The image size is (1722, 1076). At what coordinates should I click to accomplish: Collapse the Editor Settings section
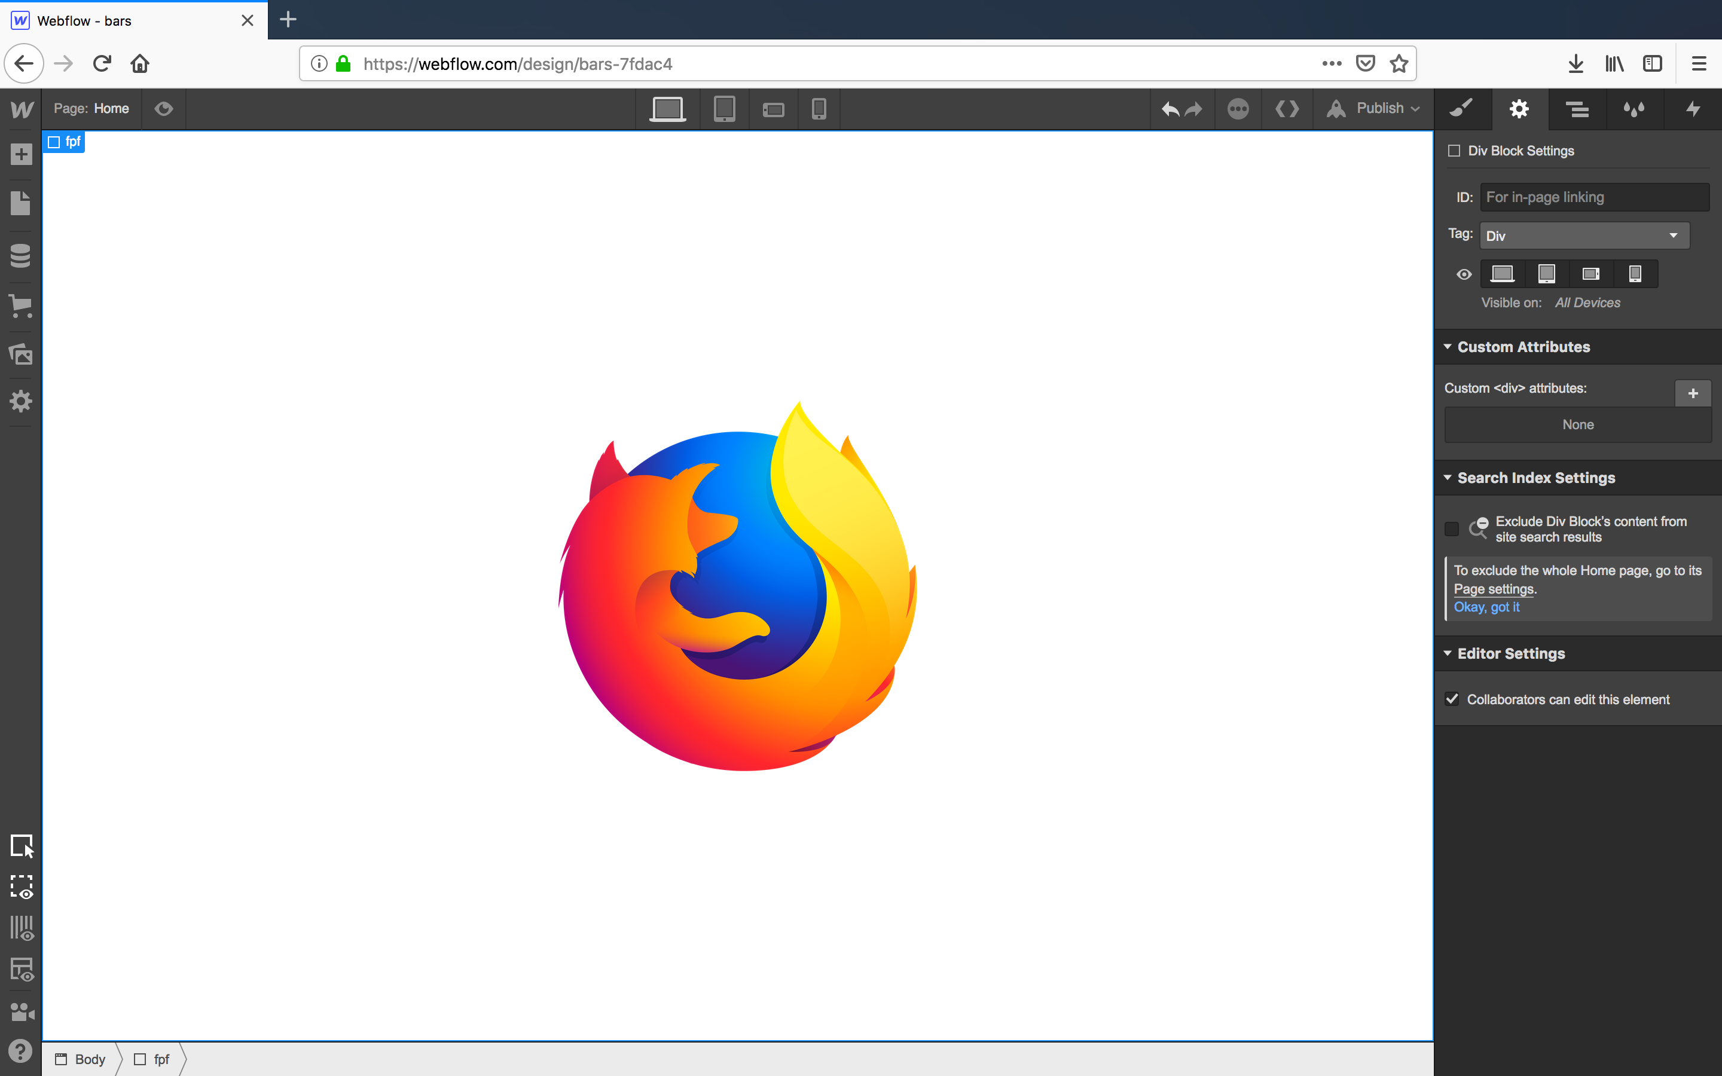point(1449,653)
